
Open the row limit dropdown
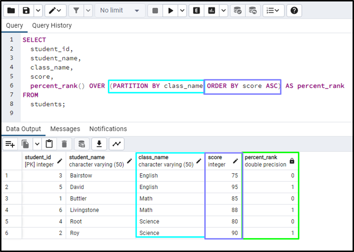pos(120,10)
